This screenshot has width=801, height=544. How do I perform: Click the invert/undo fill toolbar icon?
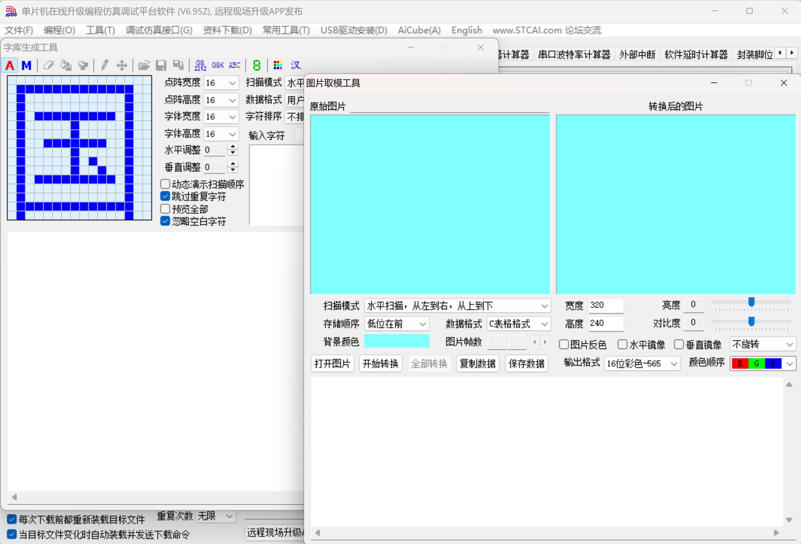click(x=83, y=65)
